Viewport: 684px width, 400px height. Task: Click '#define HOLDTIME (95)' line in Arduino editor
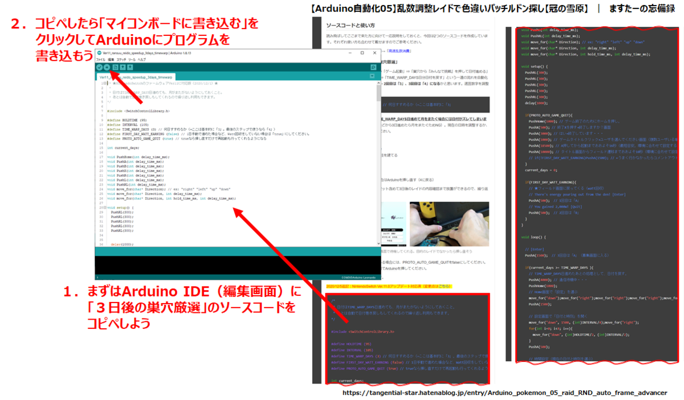pyautogui.click(x=127, y=120)
